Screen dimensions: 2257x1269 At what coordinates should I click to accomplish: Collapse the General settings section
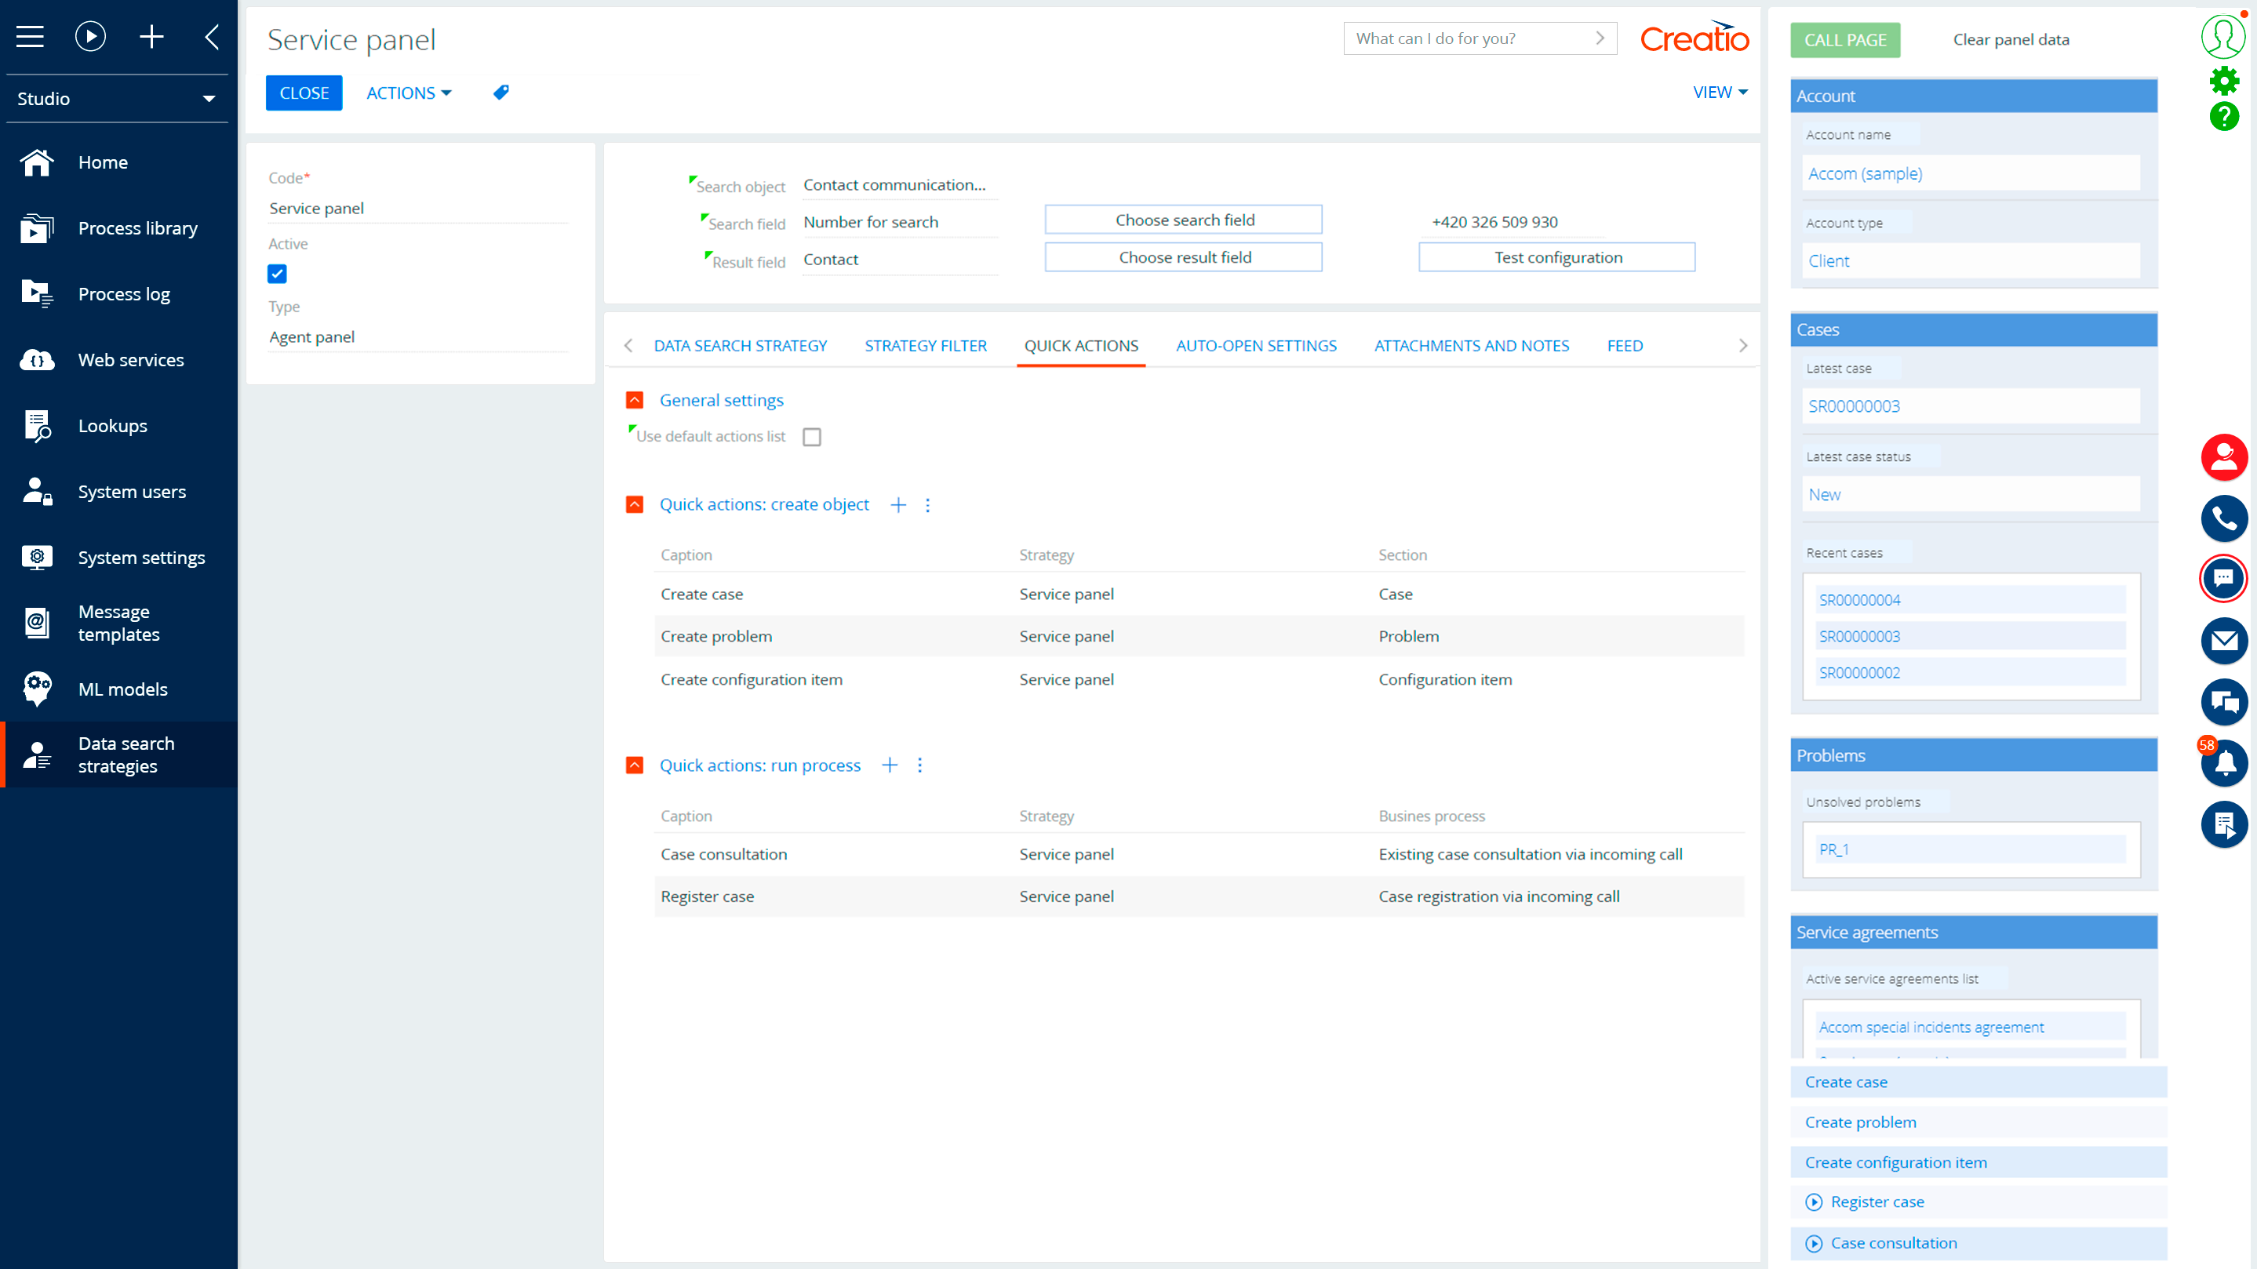tap(635, 400)
